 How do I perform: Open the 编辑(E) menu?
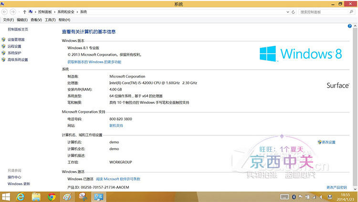[x=22, y=20]
